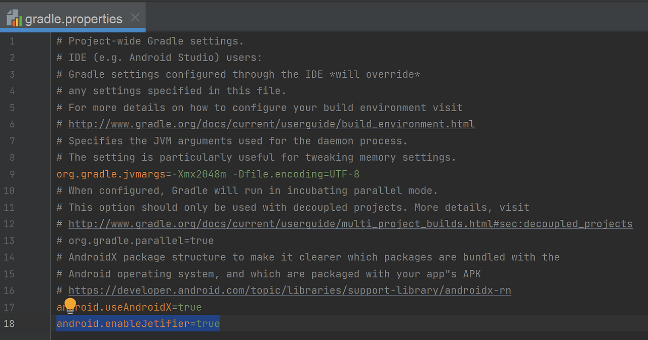Click the highlighted android.enableJetifier=true line

(x=138, y=323)
